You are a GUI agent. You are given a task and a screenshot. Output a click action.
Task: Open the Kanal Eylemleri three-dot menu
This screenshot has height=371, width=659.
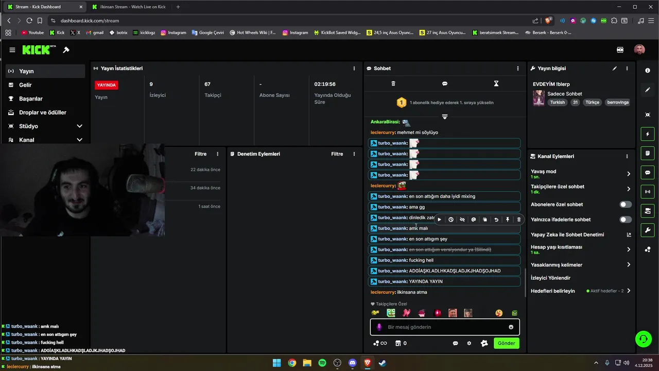627,156
